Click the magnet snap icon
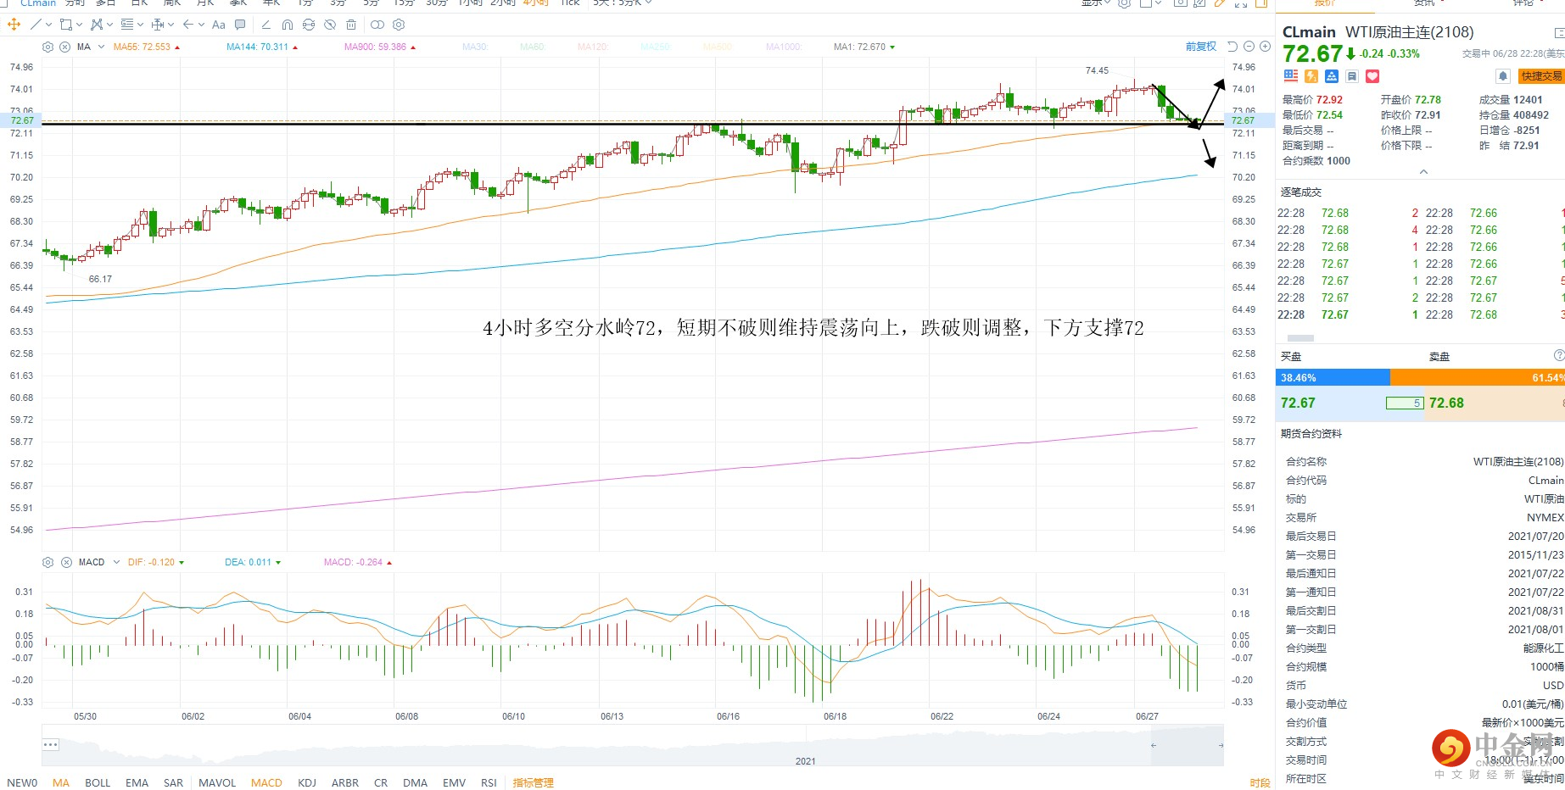The width and height of the screenshot is (1565, 790). coord(288,25)
